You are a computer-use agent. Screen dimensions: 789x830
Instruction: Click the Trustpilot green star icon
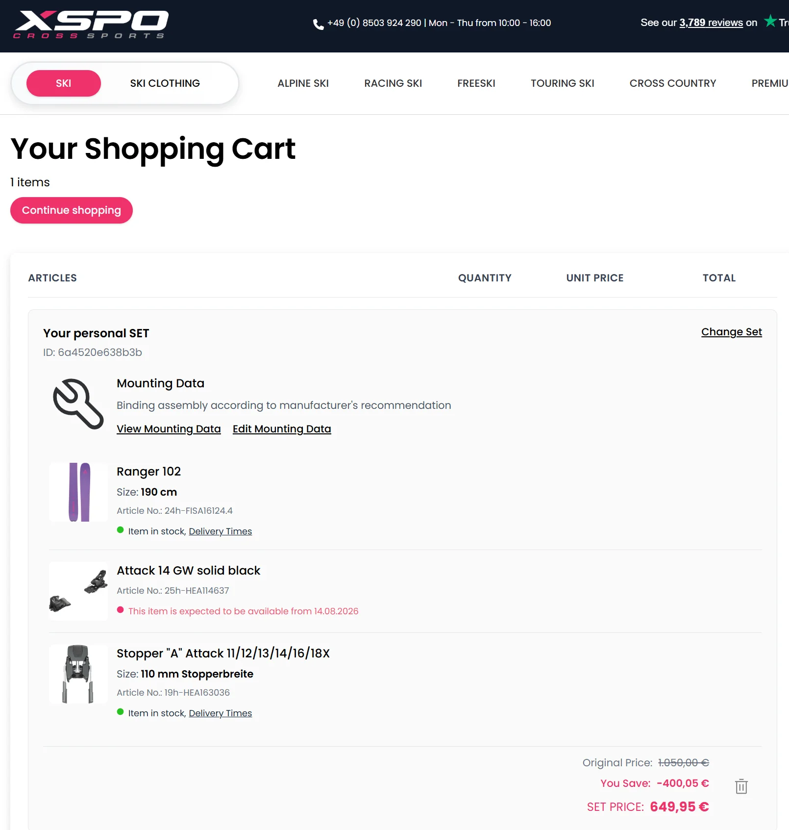pyautogui.click(x=770, y=21)
